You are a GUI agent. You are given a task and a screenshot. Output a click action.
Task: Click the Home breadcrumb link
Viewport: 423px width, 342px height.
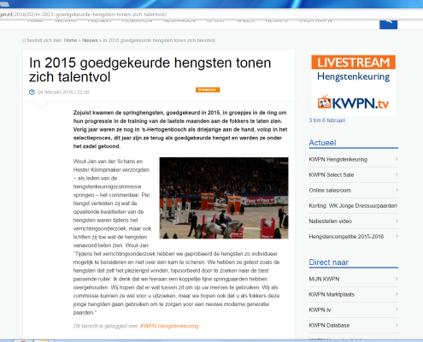tap(70, 40)
